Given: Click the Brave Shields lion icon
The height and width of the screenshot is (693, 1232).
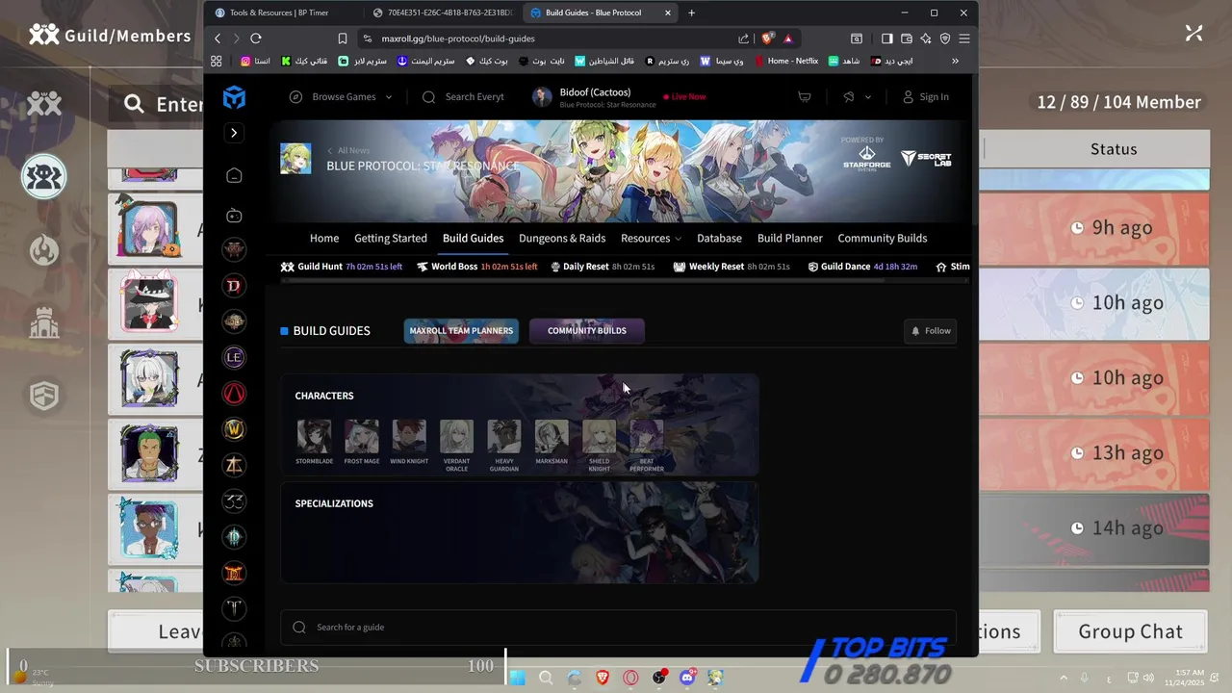Looking at the screenshot, I should tap(767, 38).
